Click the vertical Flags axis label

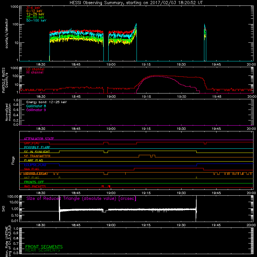[13, 160]
